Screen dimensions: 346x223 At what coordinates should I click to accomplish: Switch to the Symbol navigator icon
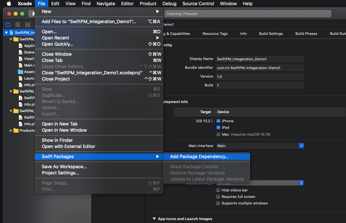click(28, 24)
